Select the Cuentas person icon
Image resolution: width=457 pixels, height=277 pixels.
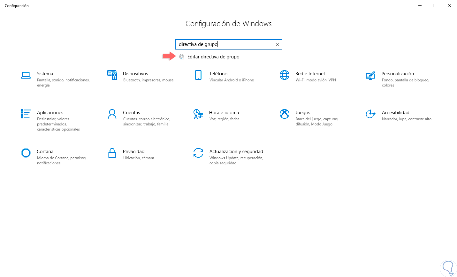pos(112,114)
